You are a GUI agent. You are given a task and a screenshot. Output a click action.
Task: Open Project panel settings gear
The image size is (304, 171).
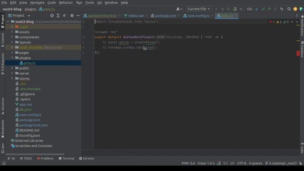click(x=72, y=16)
